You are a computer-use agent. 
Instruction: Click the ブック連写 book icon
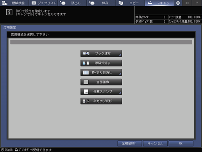(86, 54)
